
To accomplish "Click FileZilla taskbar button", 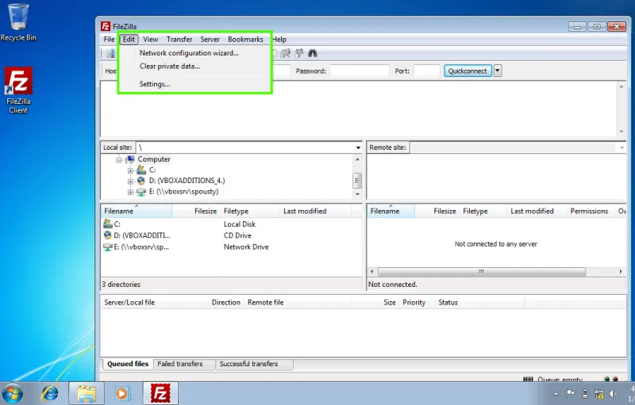I will [160, 393].
